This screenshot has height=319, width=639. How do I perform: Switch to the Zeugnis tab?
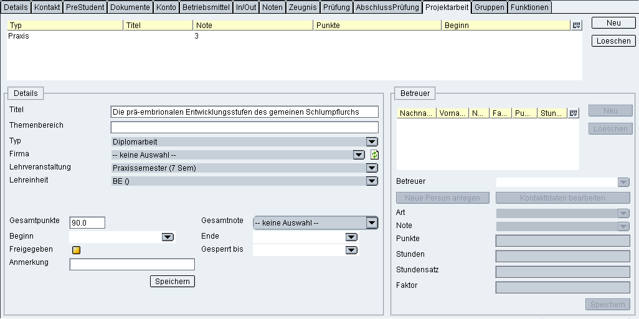303,7
